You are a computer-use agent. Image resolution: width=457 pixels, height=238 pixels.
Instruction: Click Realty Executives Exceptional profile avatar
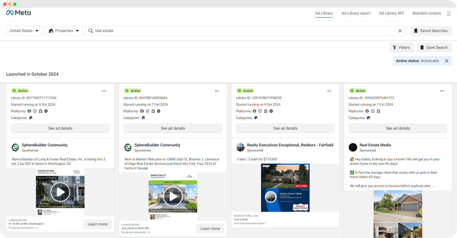241,147
